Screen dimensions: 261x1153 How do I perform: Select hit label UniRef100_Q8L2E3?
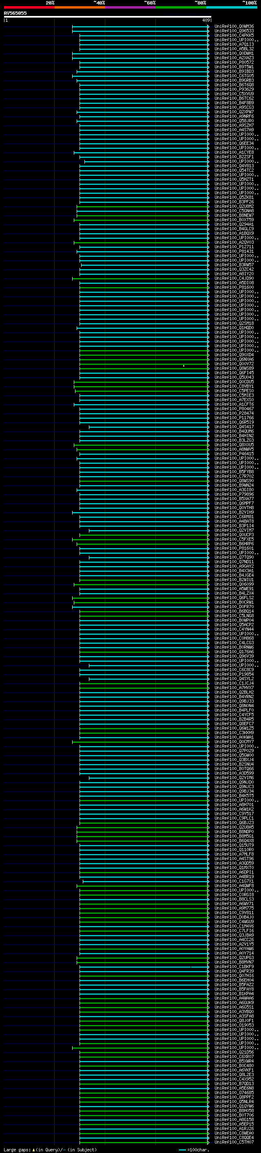click(x=234, y=1074)
